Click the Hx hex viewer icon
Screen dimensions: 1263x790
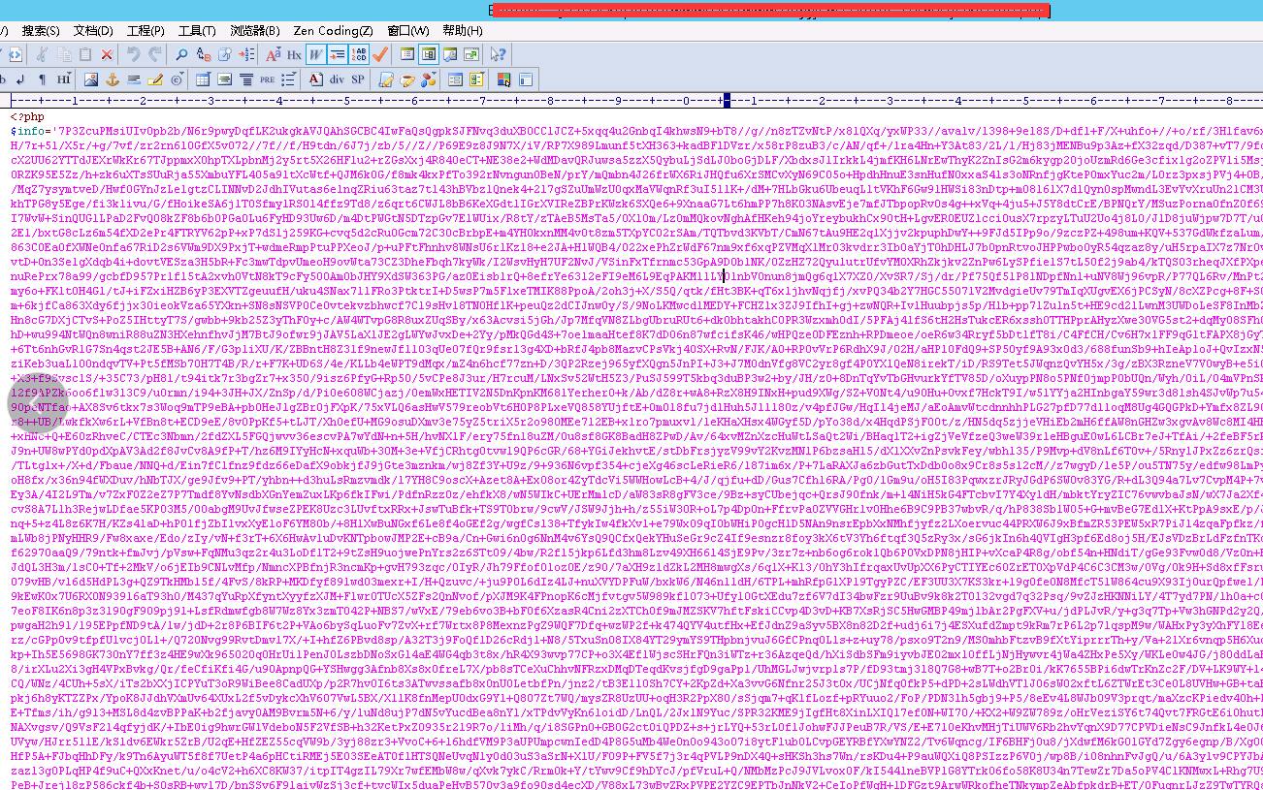click(294, 54)
